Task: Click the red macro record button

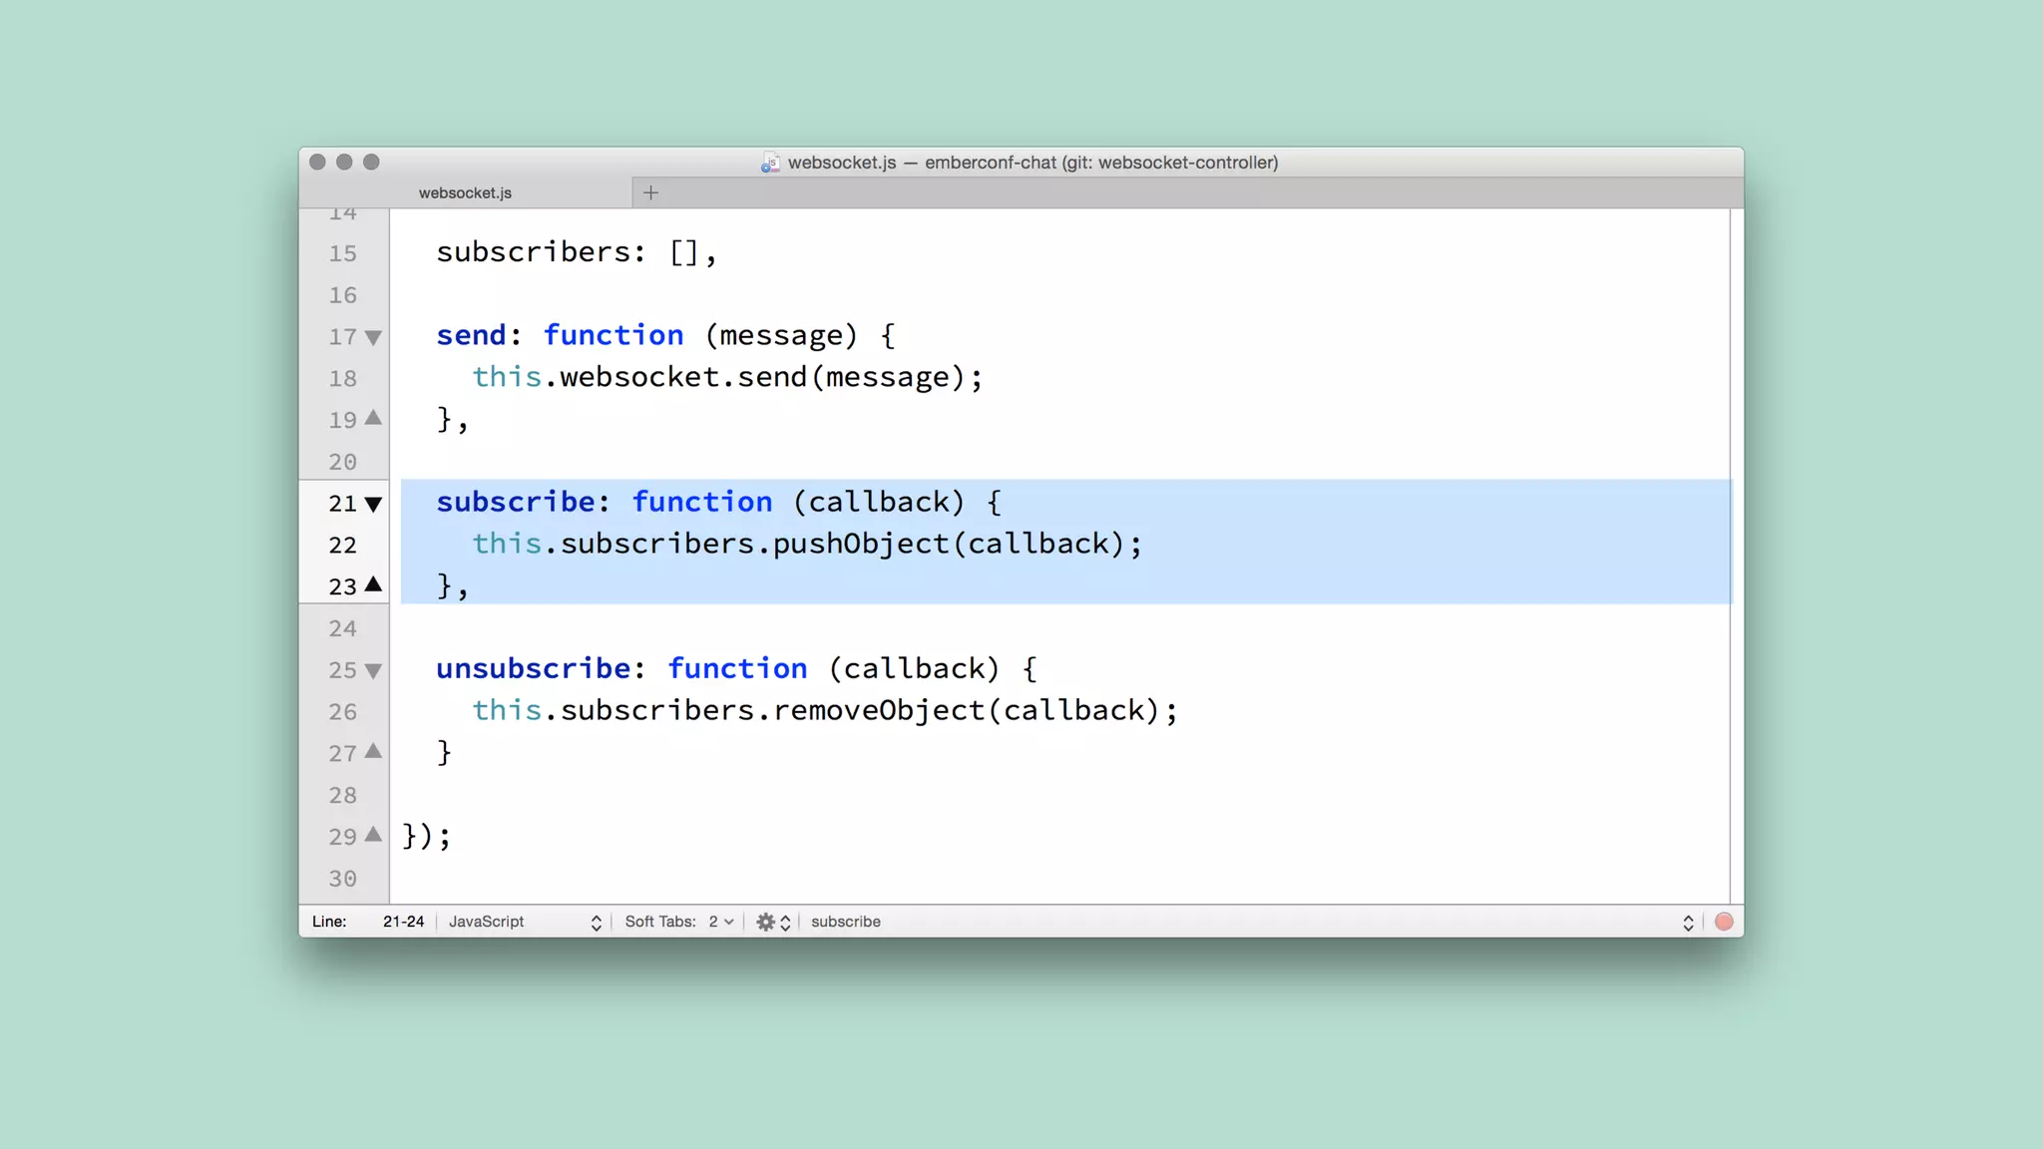Action: 1724,922
